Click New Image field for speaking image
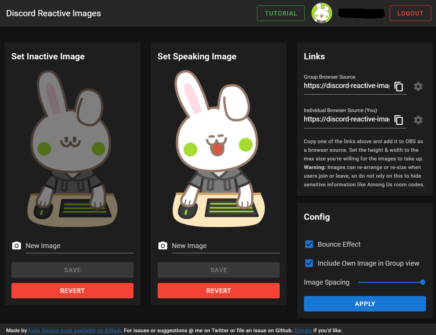Screen dimensions: 436x335 pyautogui.click(x=226, y=246)
